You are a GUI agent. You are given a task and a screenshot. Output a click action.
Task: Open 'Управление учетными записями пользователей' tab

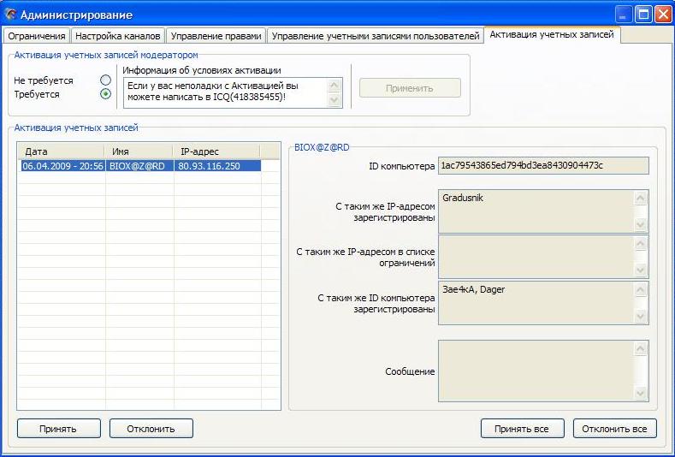[x=376, y=36]
